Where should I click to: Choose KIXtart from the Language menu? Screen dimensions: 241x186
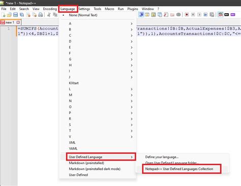click(x=98, y=83)
